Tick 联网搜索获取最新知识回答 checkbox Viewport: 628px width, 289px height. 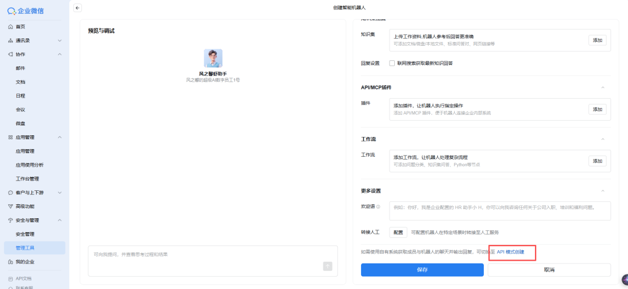(x=392, y=63)
